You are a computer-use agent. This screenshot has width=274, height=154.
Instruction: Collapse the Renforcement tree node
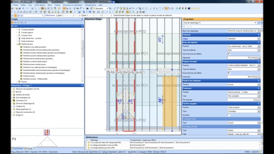(x=17, y=44)
